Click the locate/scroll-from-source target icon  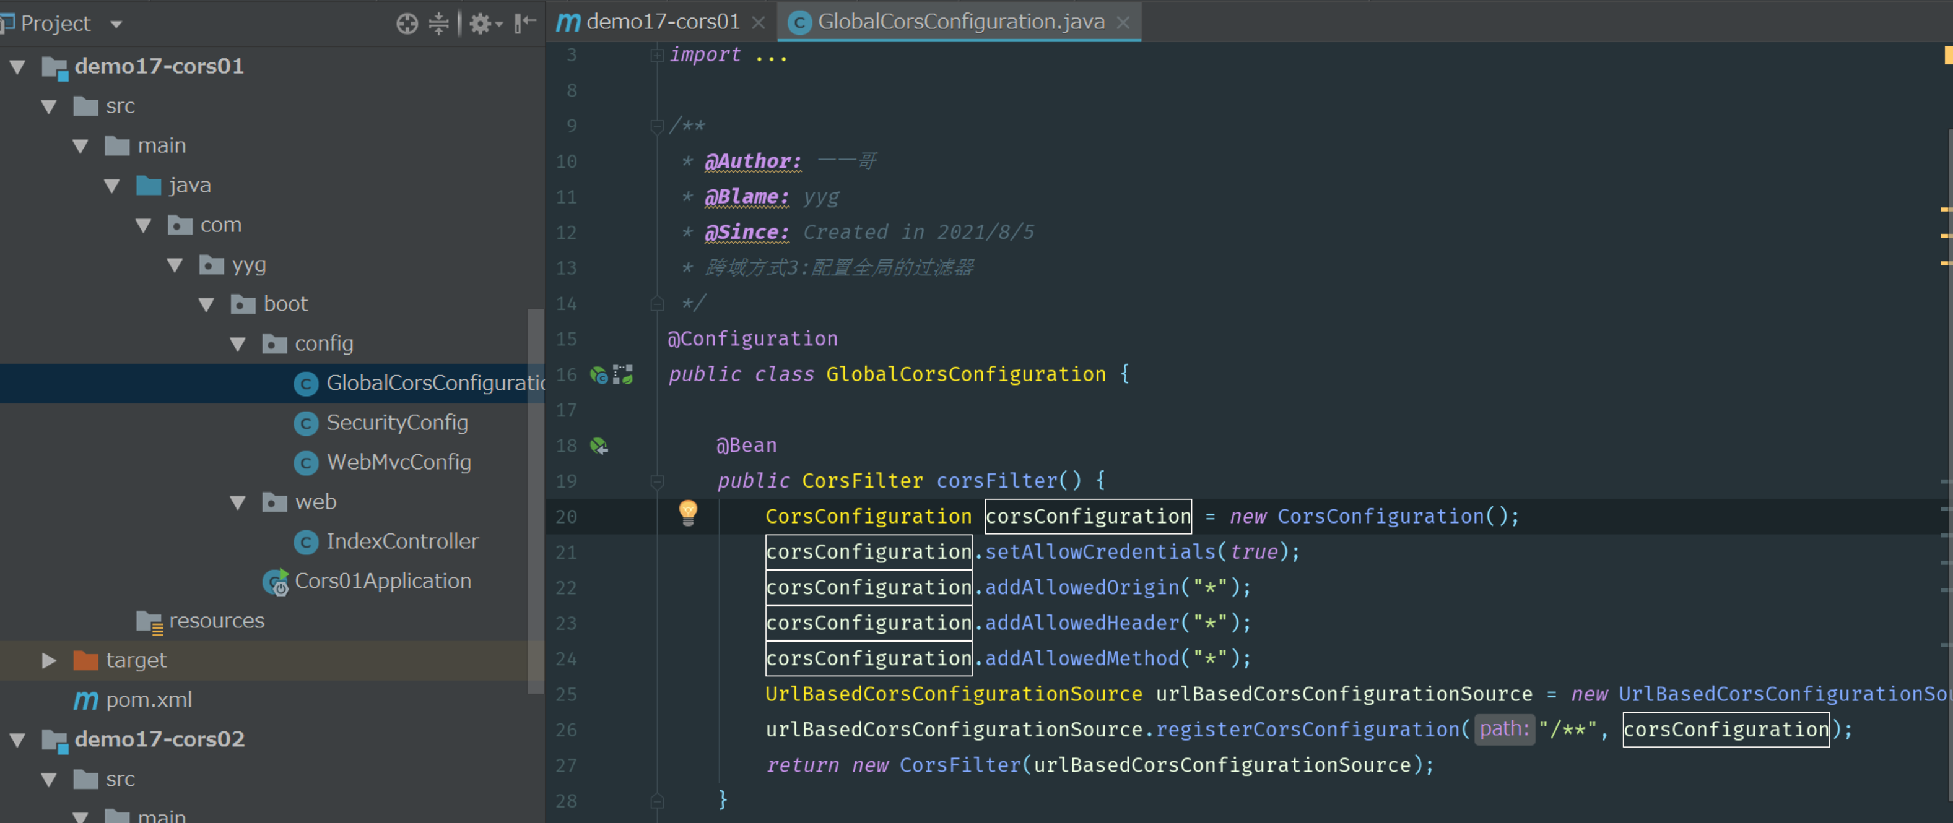[406, 24]
